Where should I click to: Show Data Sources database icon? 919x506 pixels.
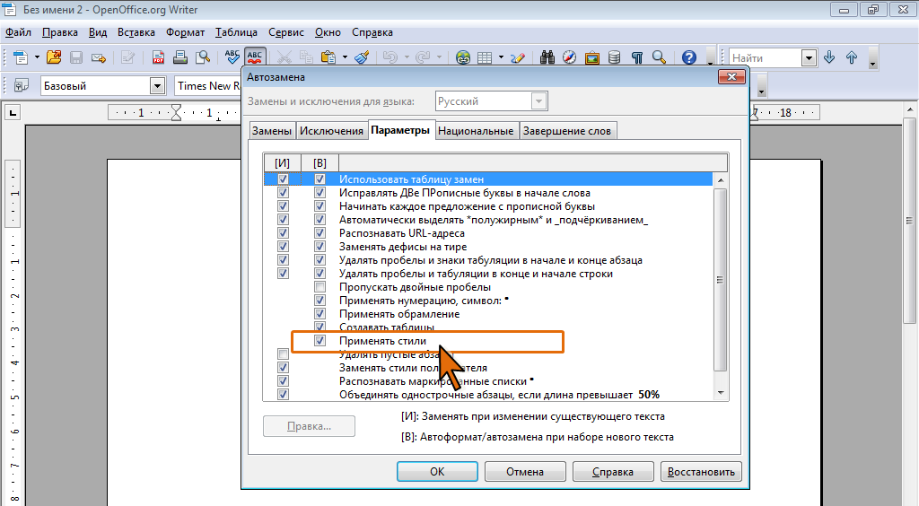point(614,57)
